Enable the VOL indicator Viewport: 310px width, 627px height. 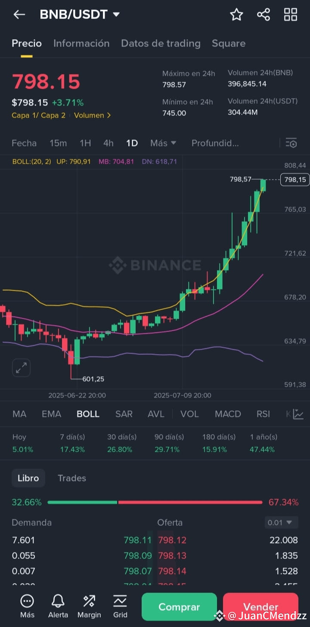click(x=189, y=414)
